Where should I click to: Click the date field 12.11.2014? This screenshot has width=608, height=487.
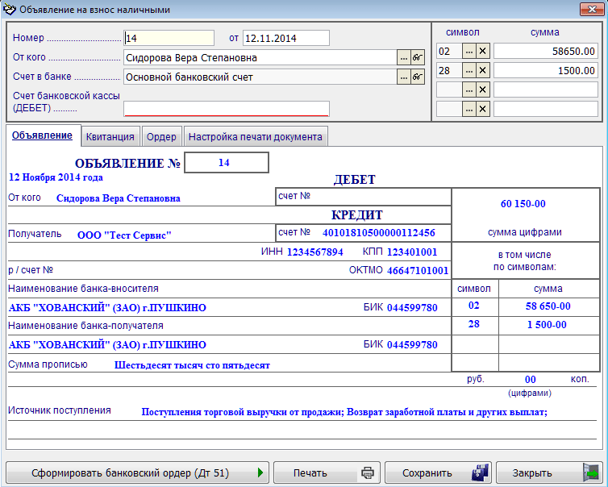tap(286, 38)
